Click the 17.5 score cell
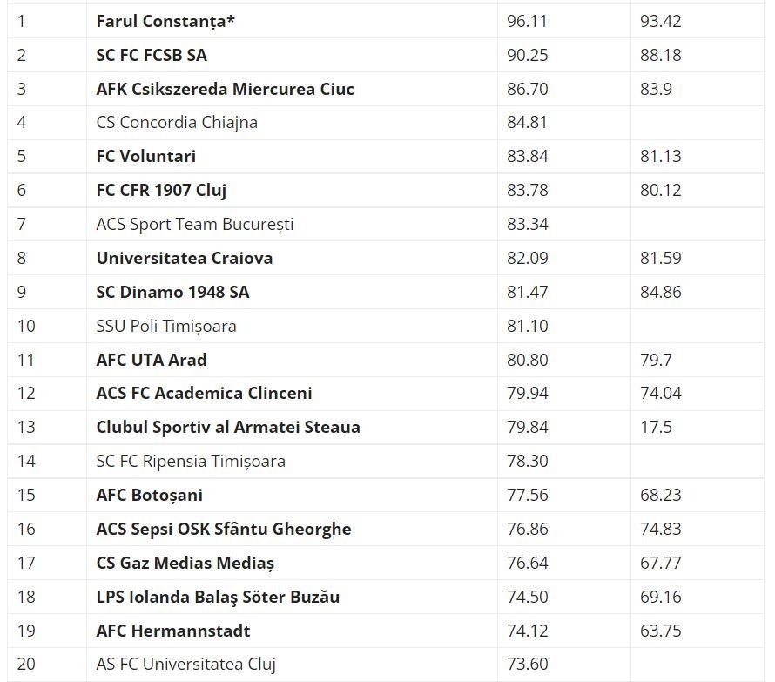Viewport: 775px width, 682px height. coord(656,428)
